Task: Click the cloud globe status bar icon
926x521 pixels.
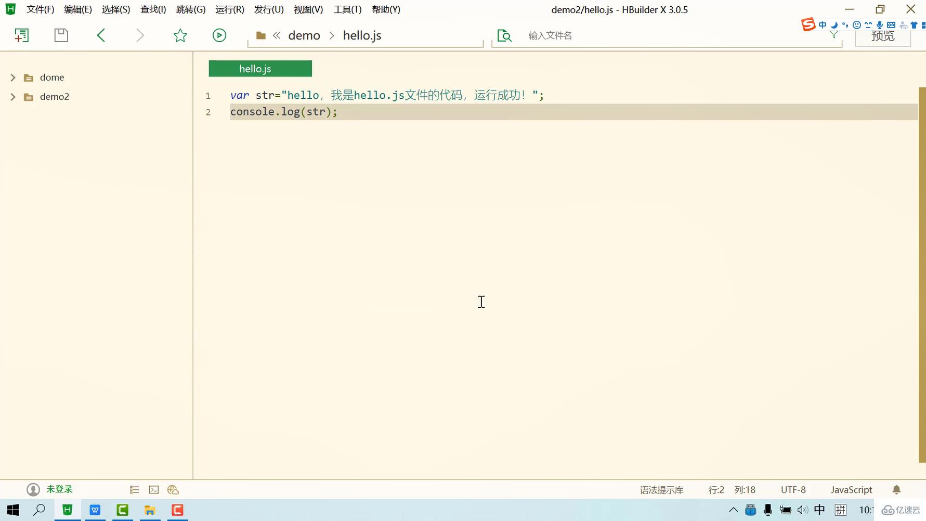Action: tap(173, 490)
